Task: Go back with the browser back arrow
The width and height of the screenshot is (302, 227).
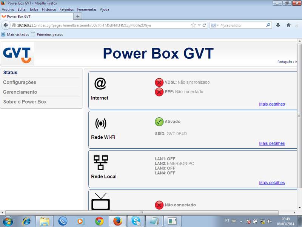Action: [x=6, y=25]
